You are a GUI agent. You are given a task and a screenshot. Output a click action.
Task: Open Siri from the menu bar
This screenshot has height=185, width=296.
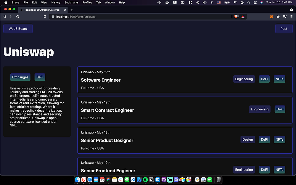click(x=261, y=2)
